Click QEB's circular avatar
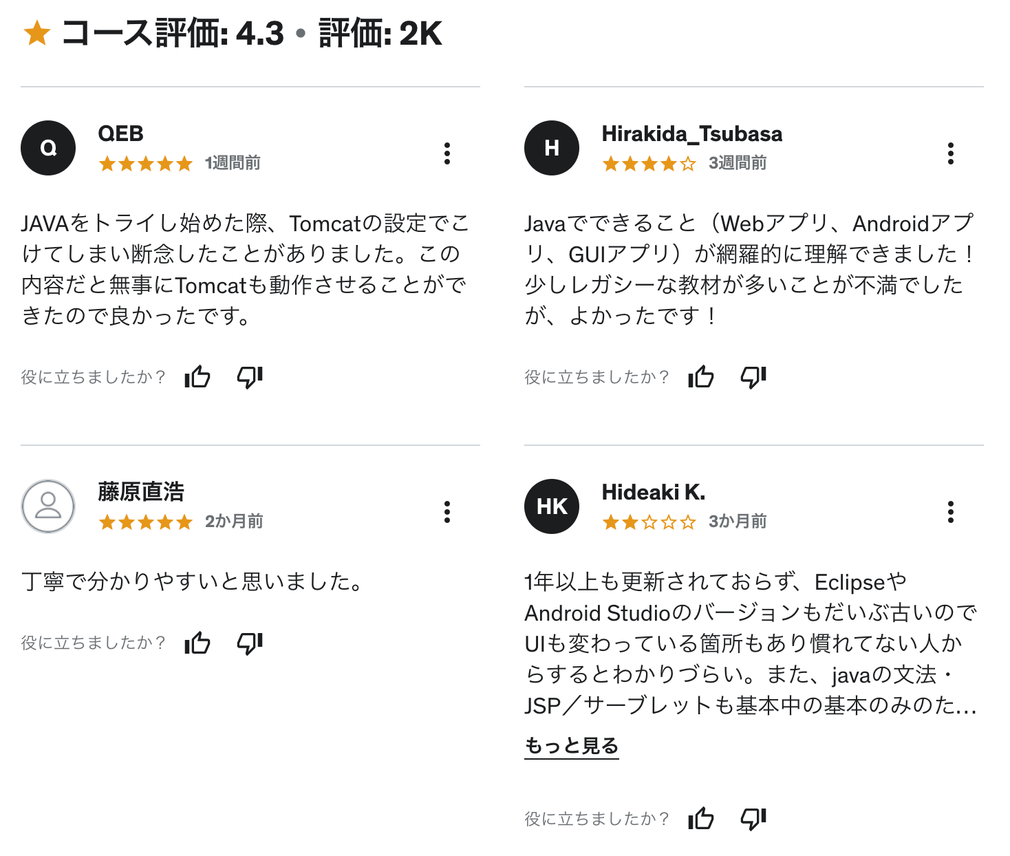This screenshot has width=1010, height=856. tap(47, 147)
